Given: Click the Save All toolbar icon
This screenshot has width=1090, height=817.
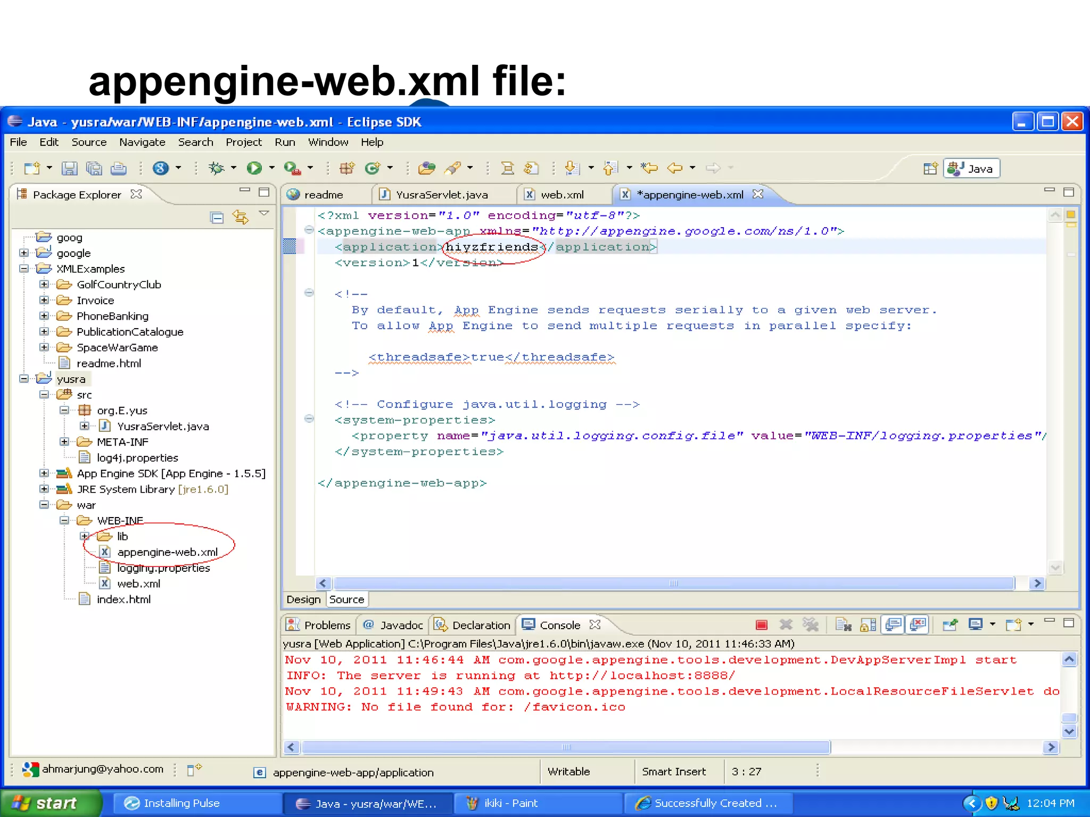Looking at the screenshot, I should point(94,168).
